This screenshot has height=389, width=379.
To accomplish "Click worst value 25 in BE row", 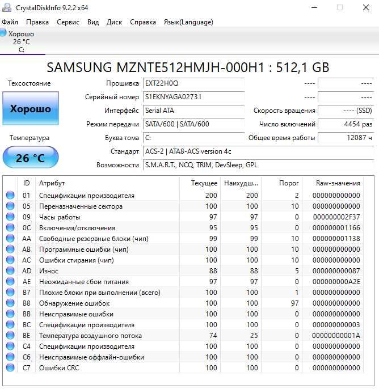I will coord(254,336).
